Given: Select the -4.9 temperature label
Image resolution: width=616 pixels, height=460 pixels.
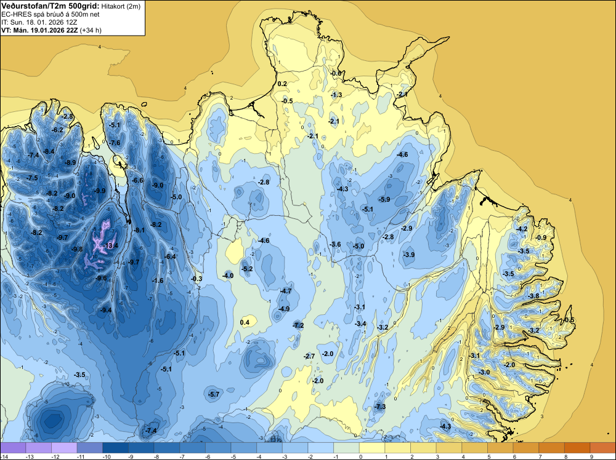Looking at the screenshot, I should (284, 309).
